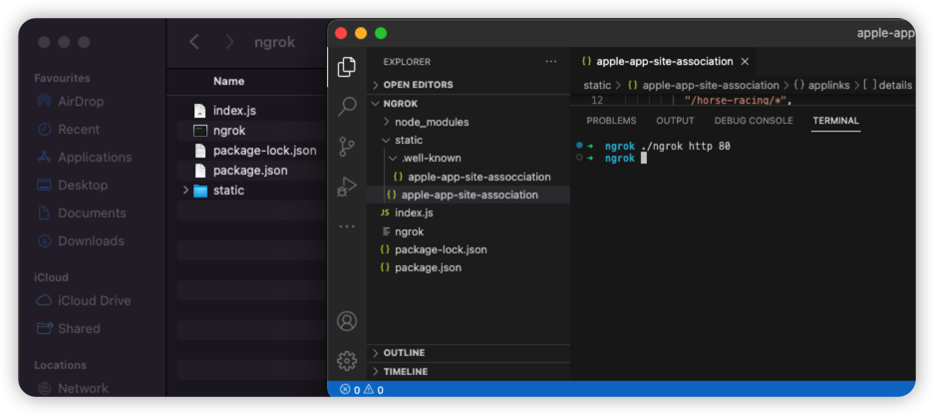Open the highlighted apple-app-site-association file in the static folder

pos(468,195)
